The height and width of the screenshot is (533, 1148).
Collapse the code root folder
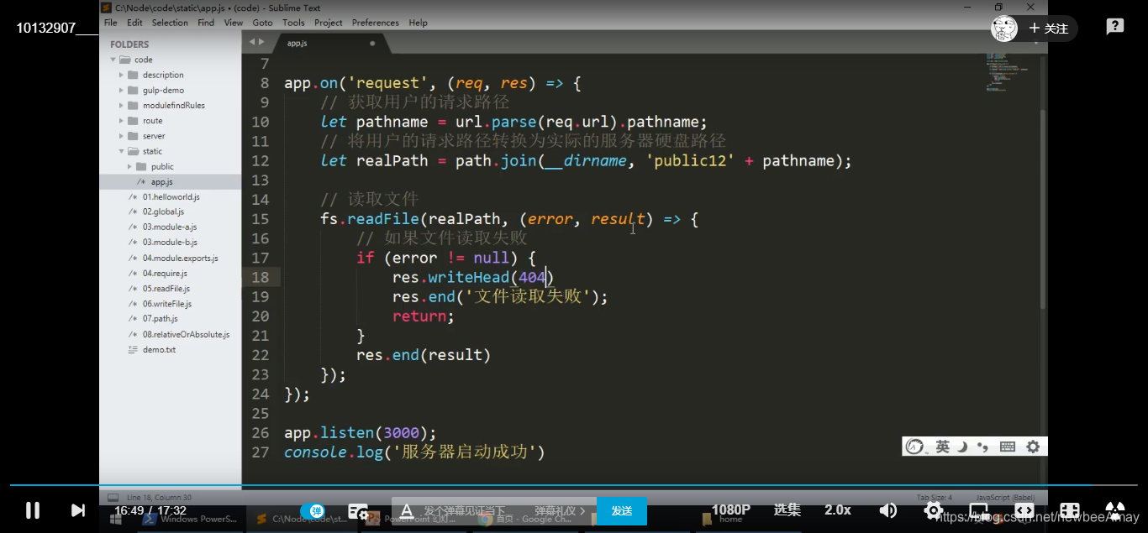113,60
